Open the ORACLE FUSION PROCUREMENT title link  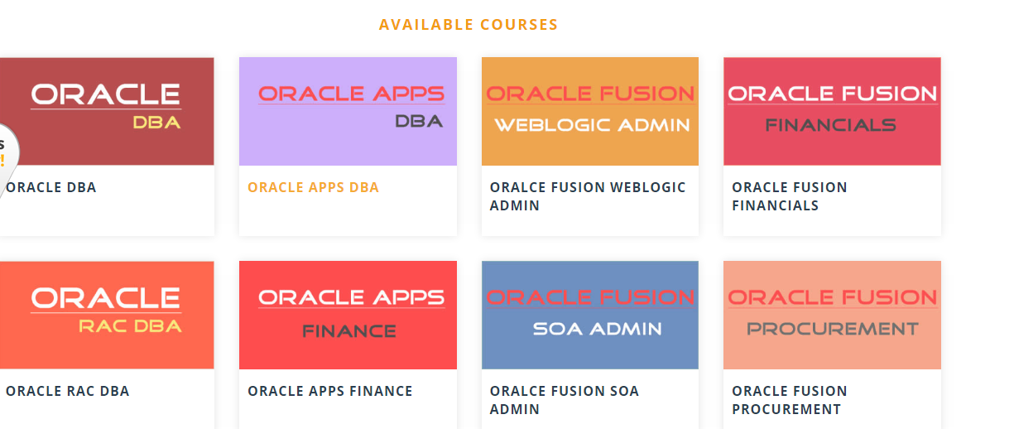(790, 400)
